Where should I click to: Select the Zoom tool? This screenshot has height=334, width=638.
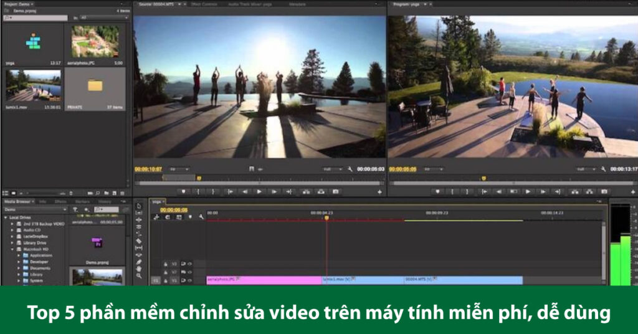coord(139,276)
